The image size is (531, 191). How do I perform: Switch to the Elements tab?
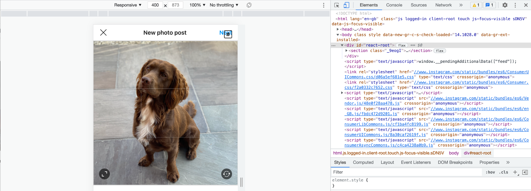point(369,5)
